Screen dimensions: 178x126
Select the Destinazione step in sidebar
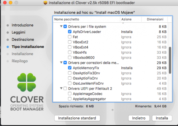click(x=23, y=39)
